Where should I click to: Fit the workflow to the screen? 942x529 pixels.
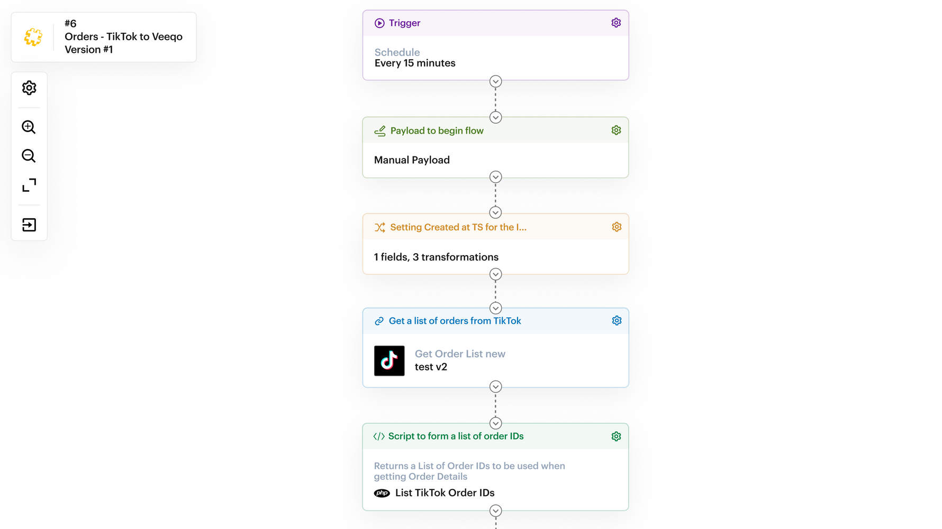coord(29,185)
